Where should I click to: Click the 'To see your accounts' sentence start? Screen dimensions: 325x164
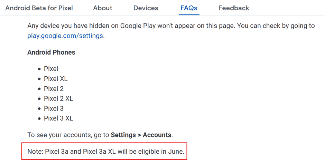coord(52,135)
